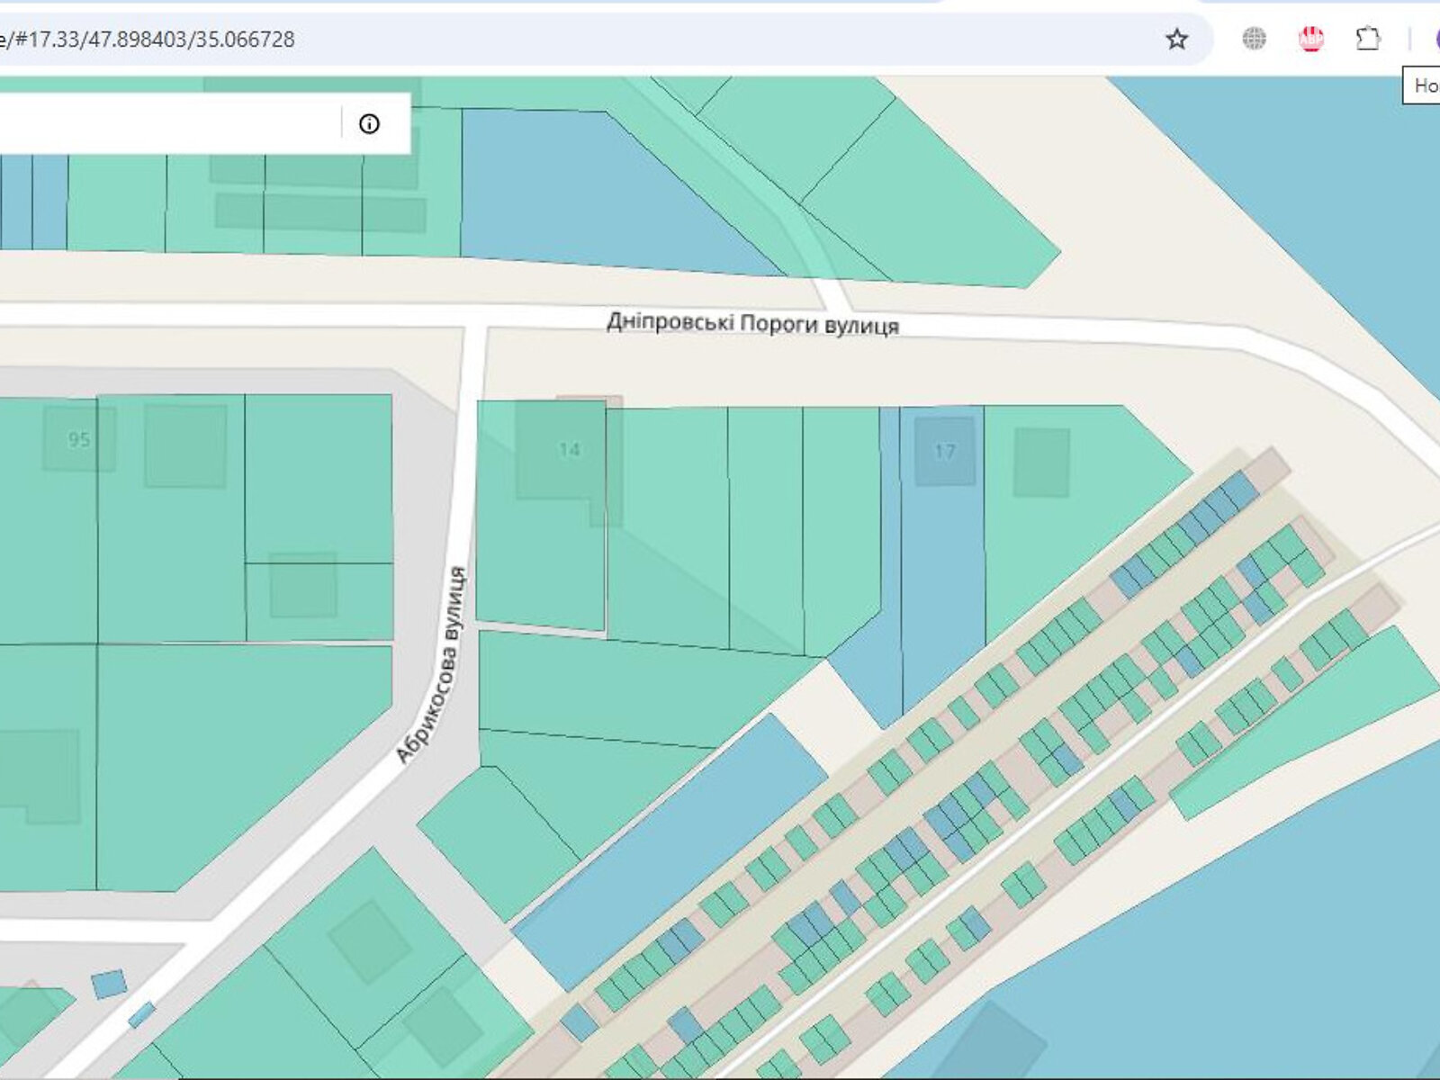Click inside the map search field
1440x1080 pixels.
click(x=169, y=123)
